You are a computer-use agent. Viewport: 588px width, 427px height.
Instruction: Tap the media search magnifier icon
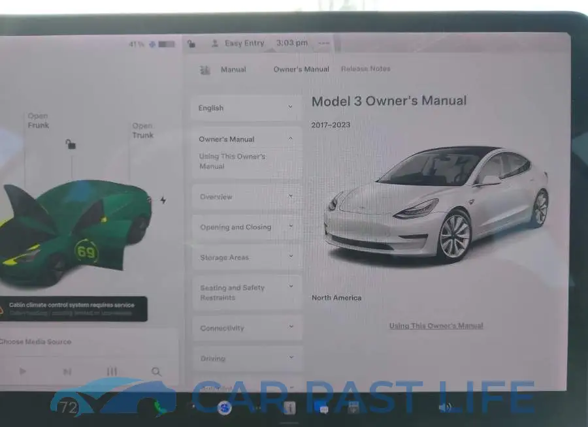click(156, 372)
